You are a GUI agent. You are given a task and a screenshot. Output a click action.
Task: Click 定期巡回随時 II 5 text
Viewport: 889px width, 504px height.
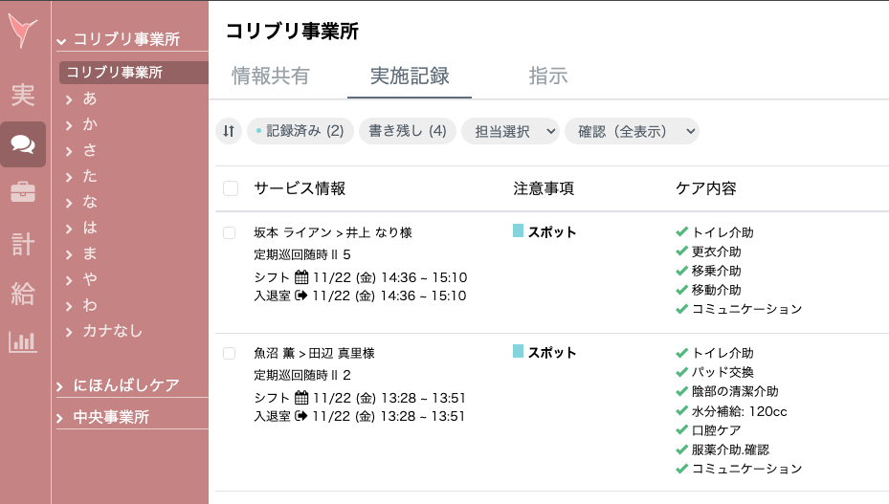tap(302, 254)
